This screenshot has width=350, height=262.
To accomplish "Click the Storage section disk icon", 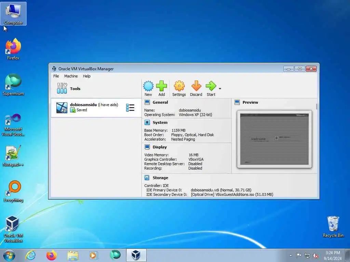I will click(x=147, y=177).
